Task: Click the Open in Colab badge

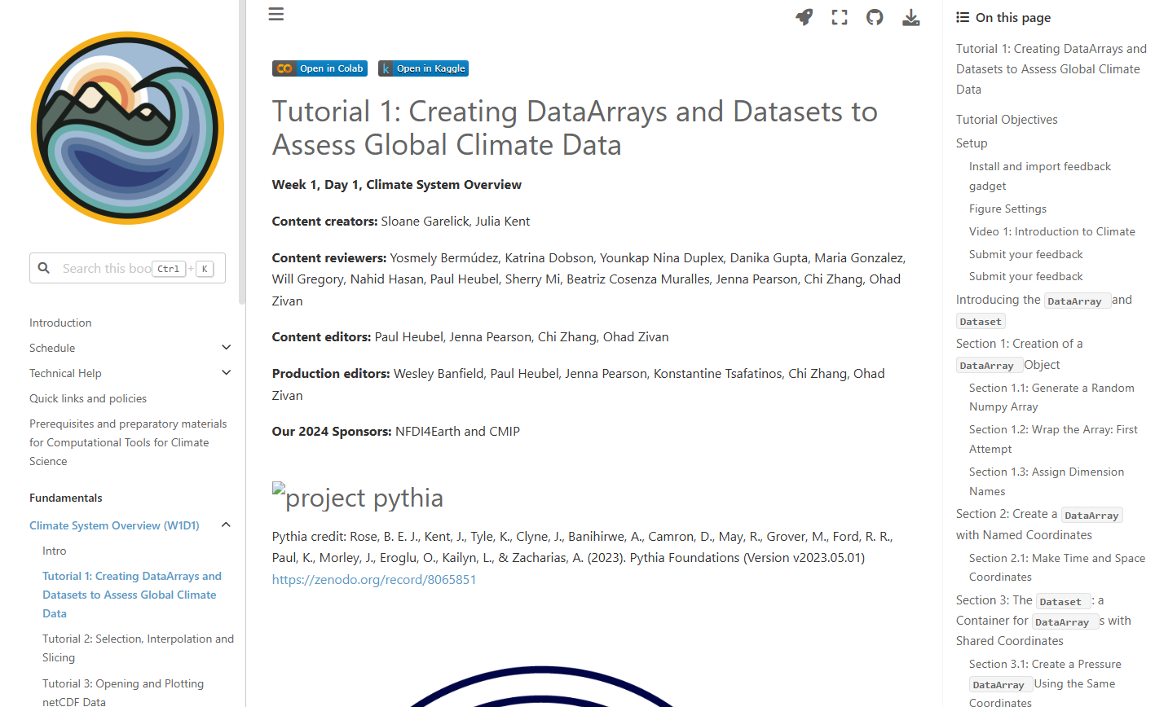Action: [320, 68]
